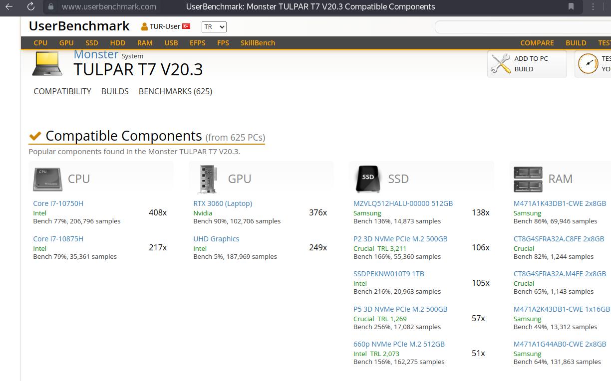Click the GPU graphics card icon

click(x=208, y=179)
